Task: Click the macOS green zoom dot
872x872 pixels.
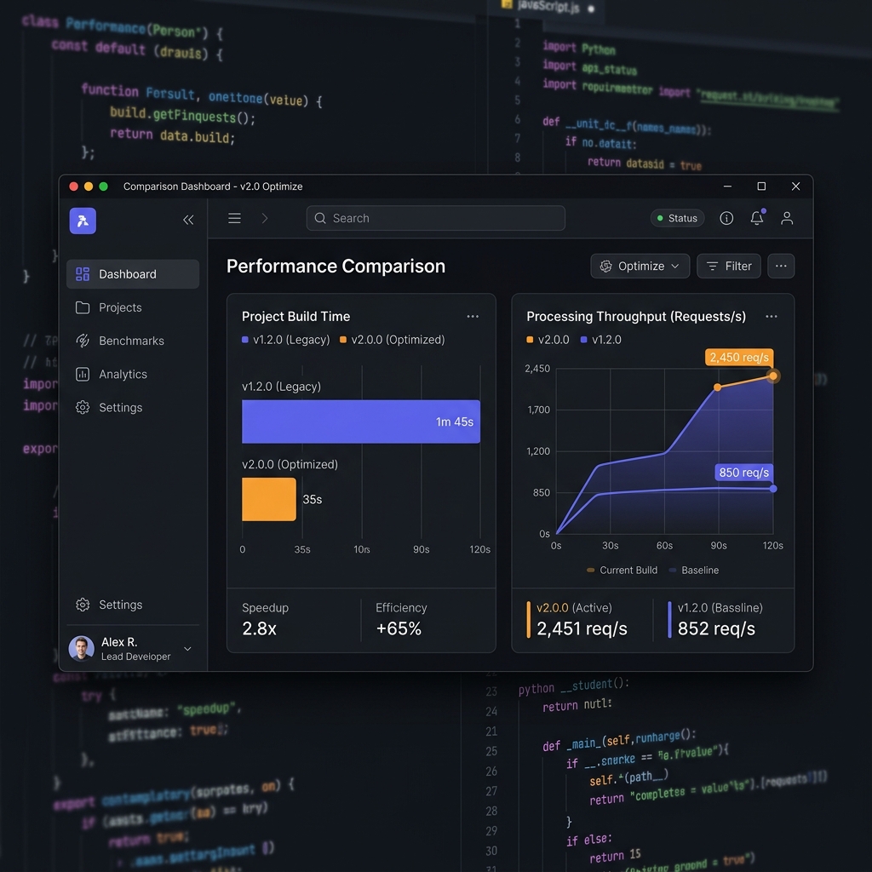Action: point(103,186)
